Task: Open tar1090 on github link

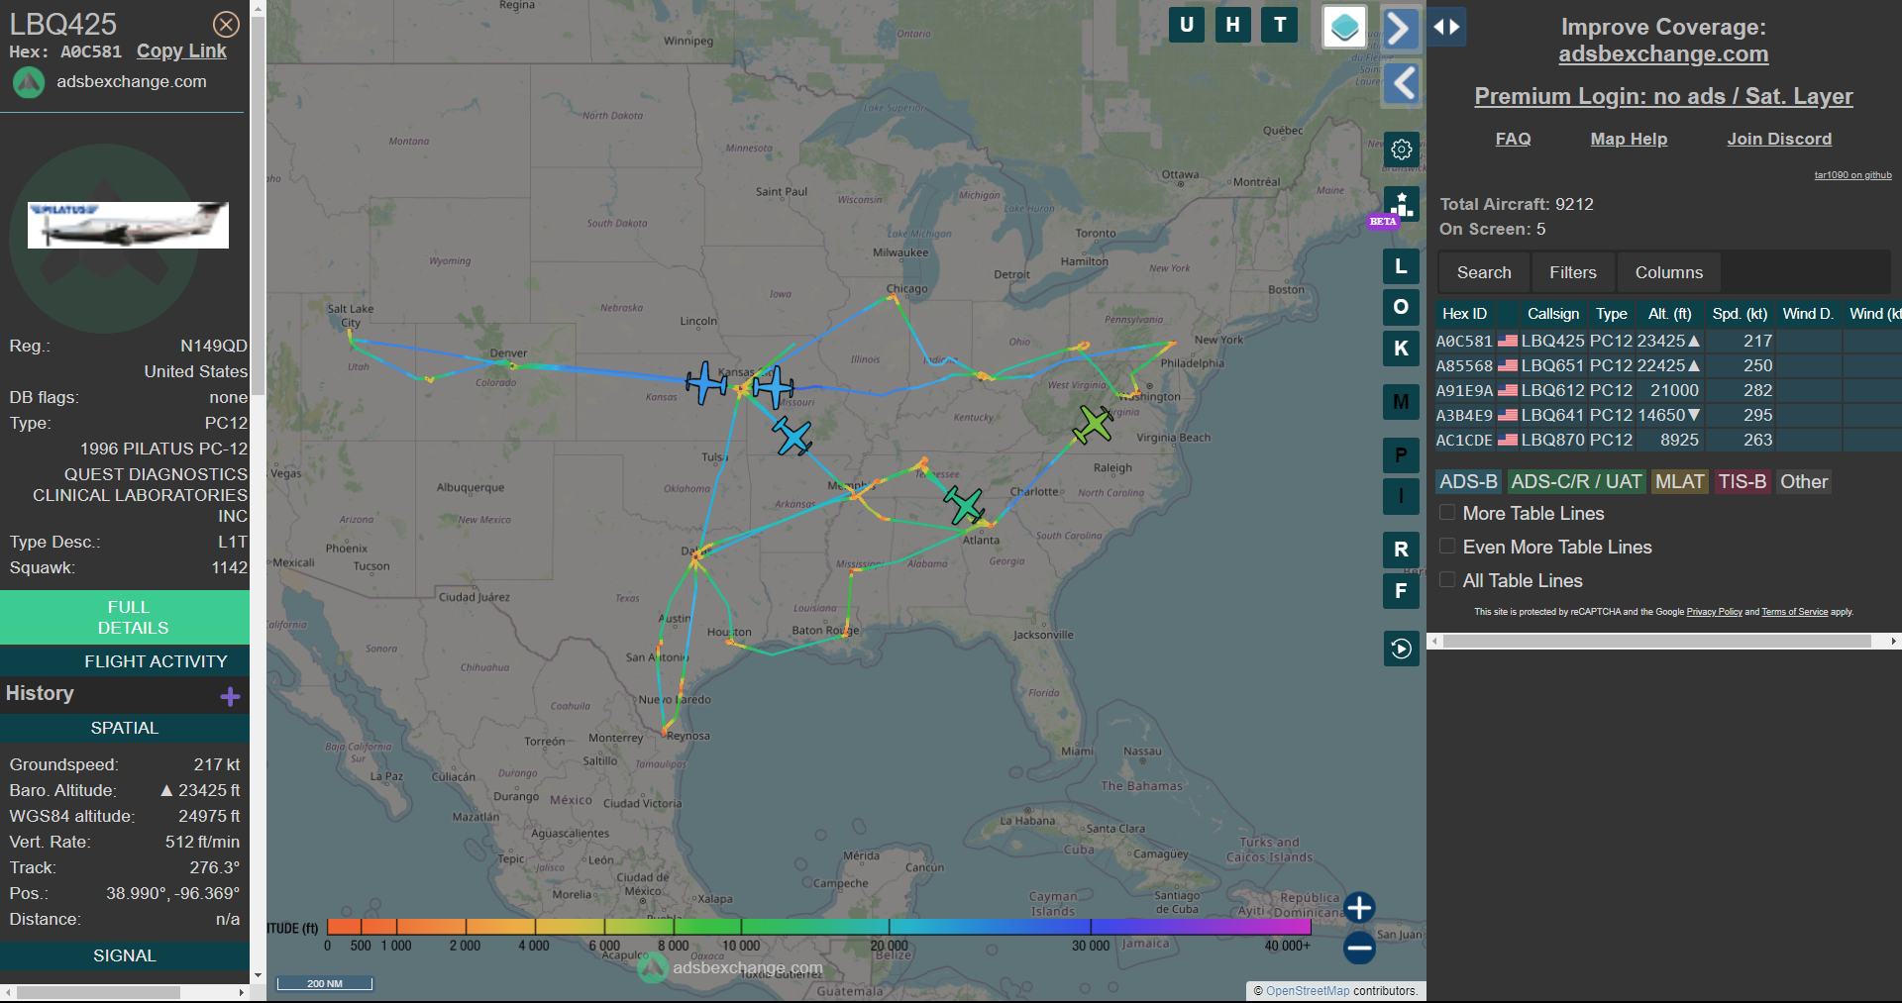Action: pyautogui.click(x=1852, y=175)
